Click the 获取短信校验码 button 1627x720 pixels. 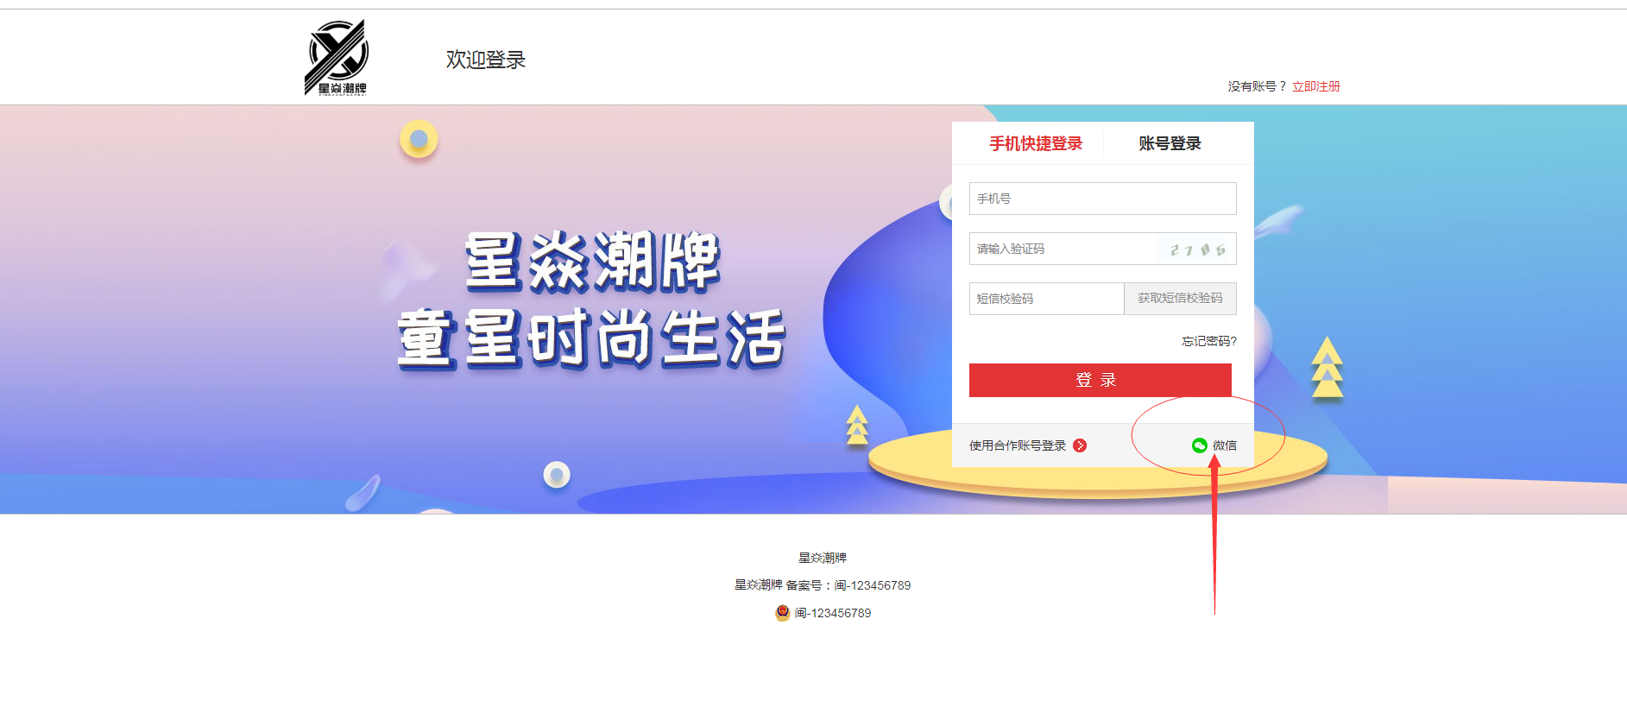tap(1180, 299)
